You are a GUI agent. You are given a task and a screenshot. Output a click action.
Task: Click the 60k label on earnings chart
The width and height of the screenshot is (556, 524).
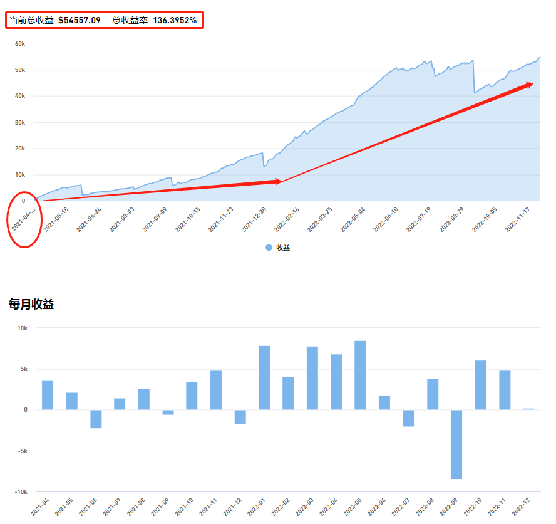[x=20, y=44]
